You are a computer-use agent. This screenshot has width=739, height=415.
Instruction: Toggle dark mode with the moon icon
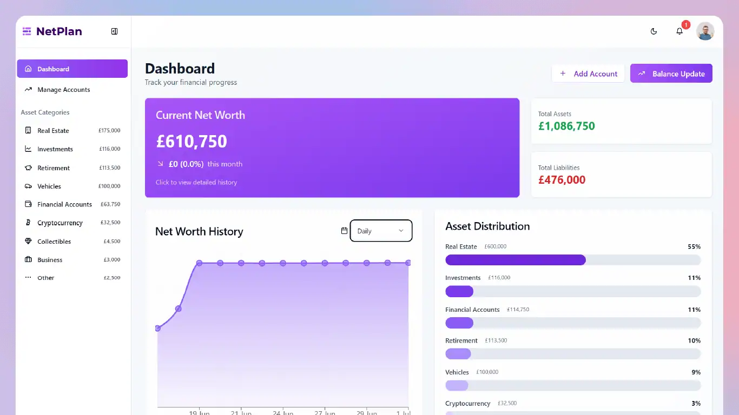pyautogui.click(x=654, y=31)
